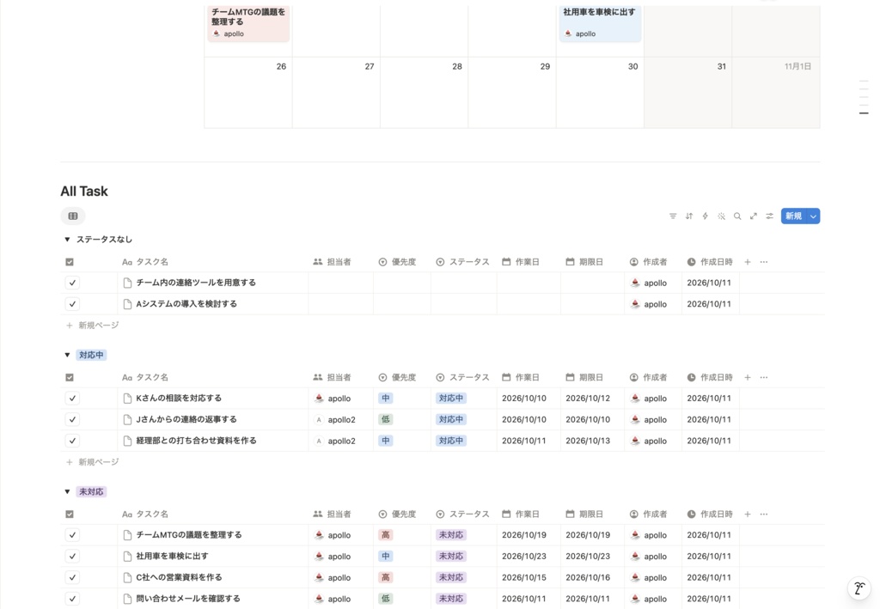
Task: Toggle checkbox for Jさんからの連絡の返事する row
Action: click(x=72, y=419)
